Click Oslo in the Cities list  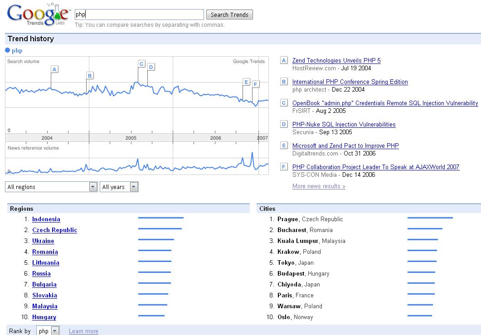click(x=284, y=317)
